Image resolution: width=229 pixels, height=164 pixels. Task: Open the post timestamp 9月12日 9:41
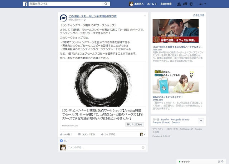pos(75,20)
